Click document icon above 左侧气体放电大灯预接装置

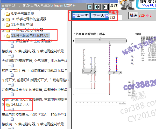point(12,85)
